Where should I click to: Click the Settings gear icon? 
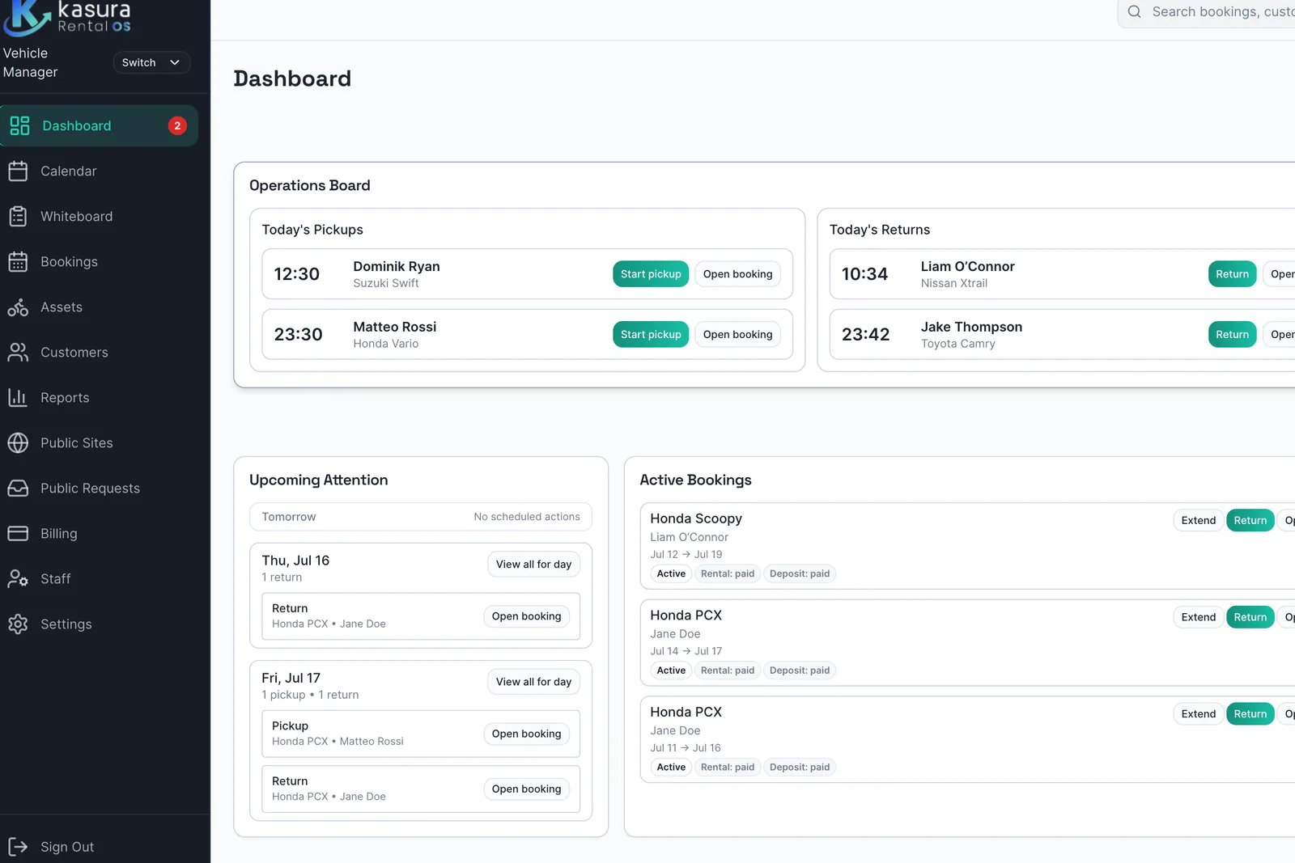(x=18, y=624)
